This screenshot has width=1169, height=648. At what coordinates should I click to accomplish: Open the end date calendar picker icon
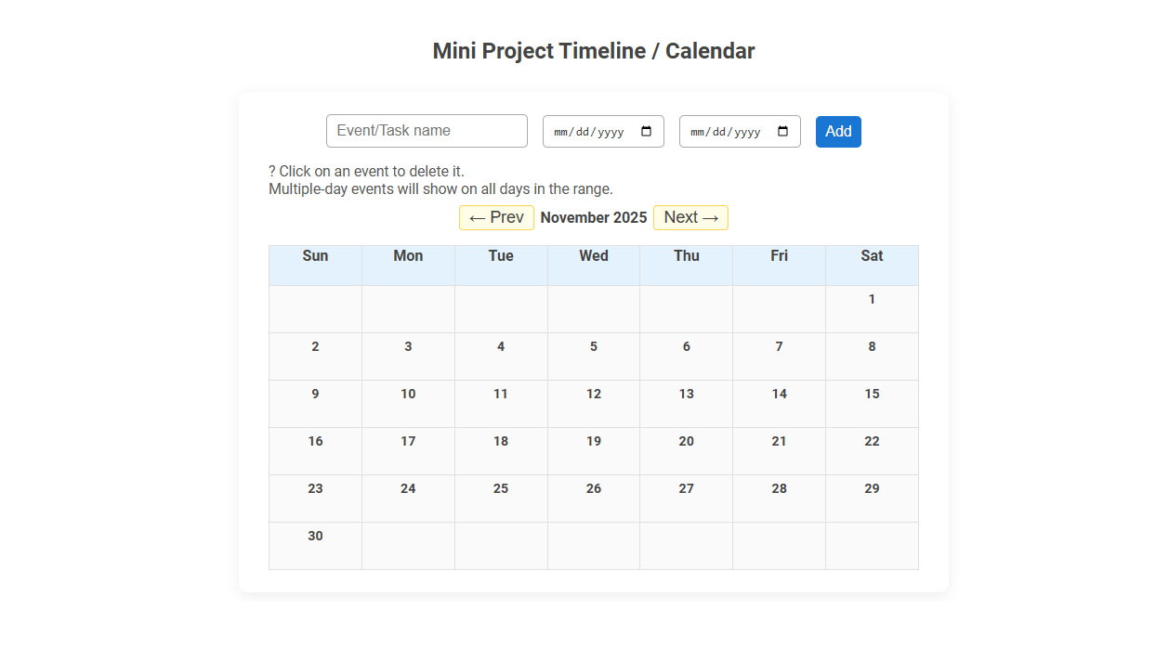point(783,131)
